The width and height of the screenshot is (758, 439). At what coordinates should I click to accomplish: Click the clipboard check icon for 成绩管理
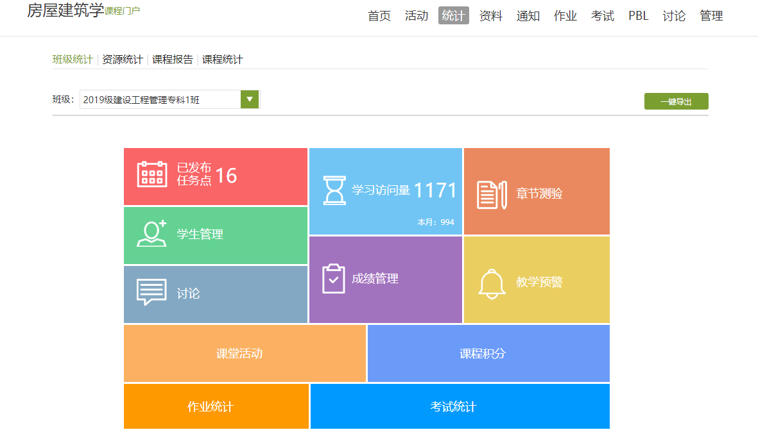coord(334,279)
